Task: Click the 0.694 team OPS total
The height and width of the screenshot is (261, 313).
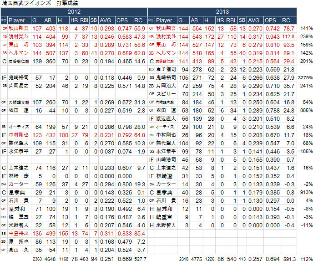Action: (x=273, y=259)
